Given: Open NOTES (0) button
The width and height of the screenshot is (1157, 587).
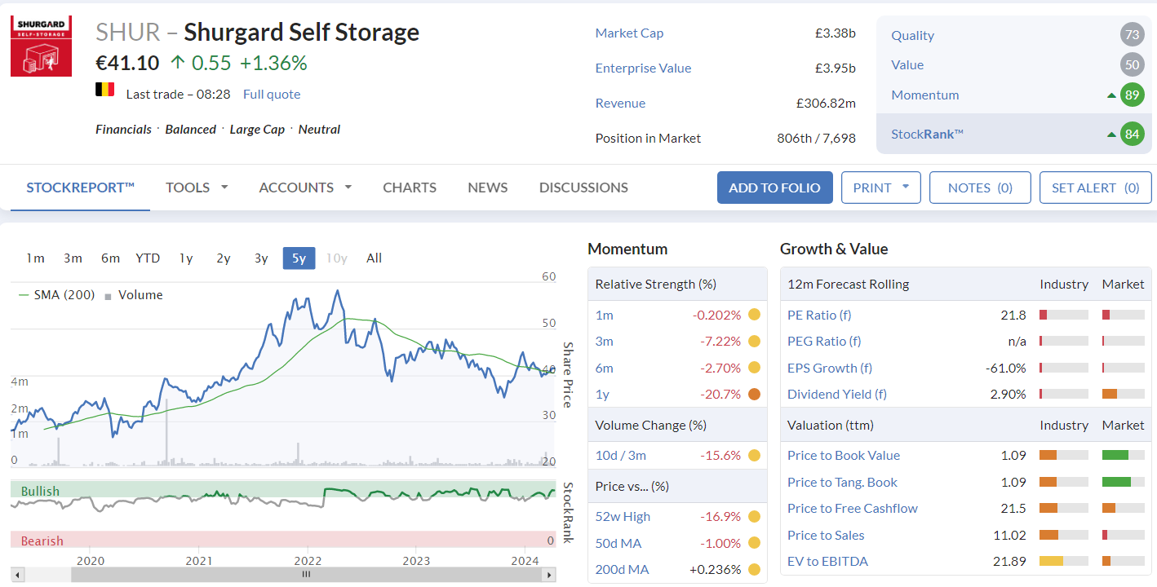Looking at the screenshot, I should pos(980,188).
